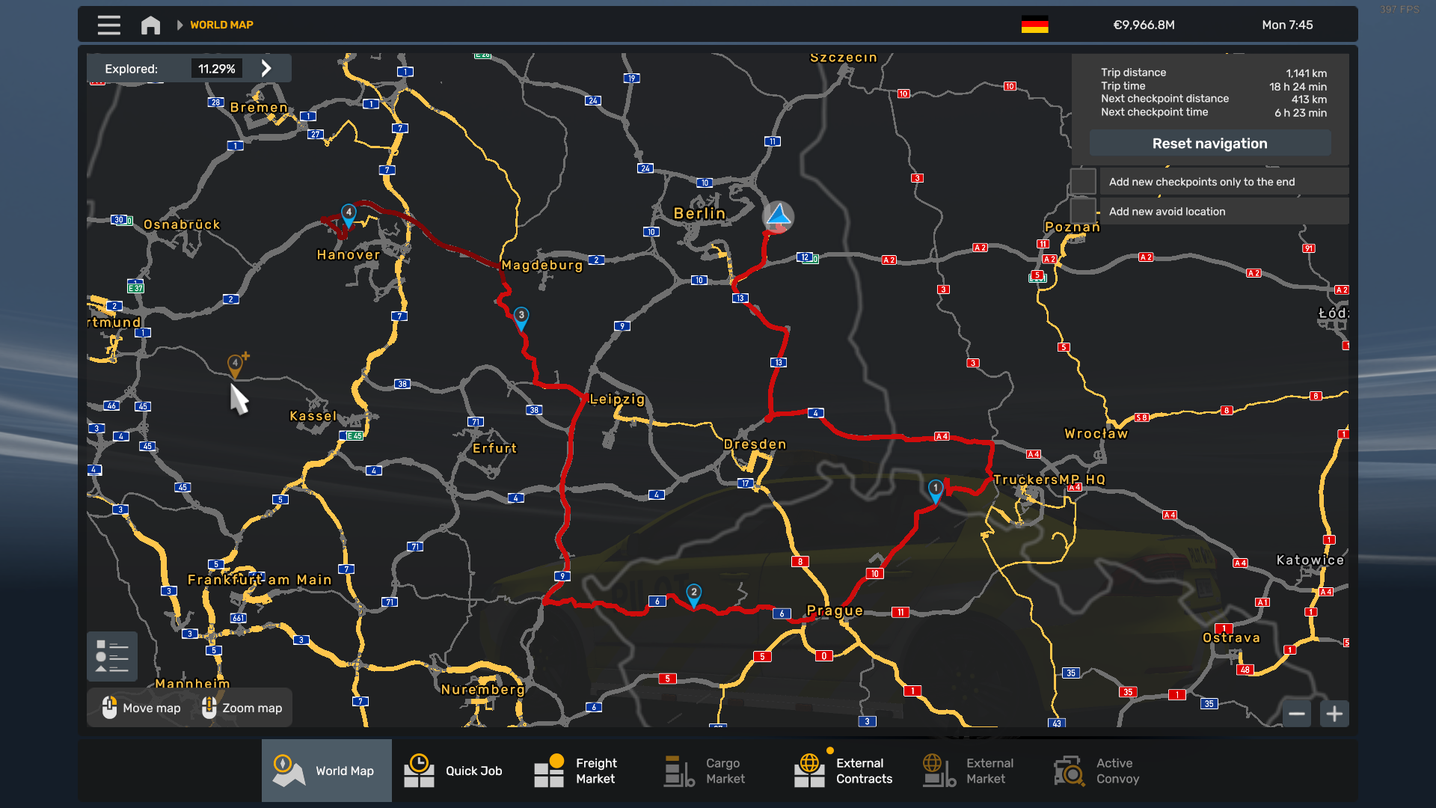
Task: Click the Prague city label
Action: click(x=835, y=610)
